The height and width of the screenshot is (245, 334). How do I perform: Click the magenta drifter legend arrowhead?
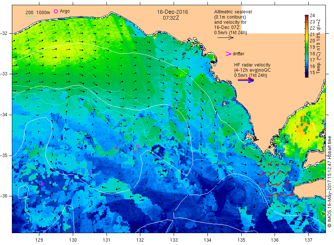click(x=228, y=54)
